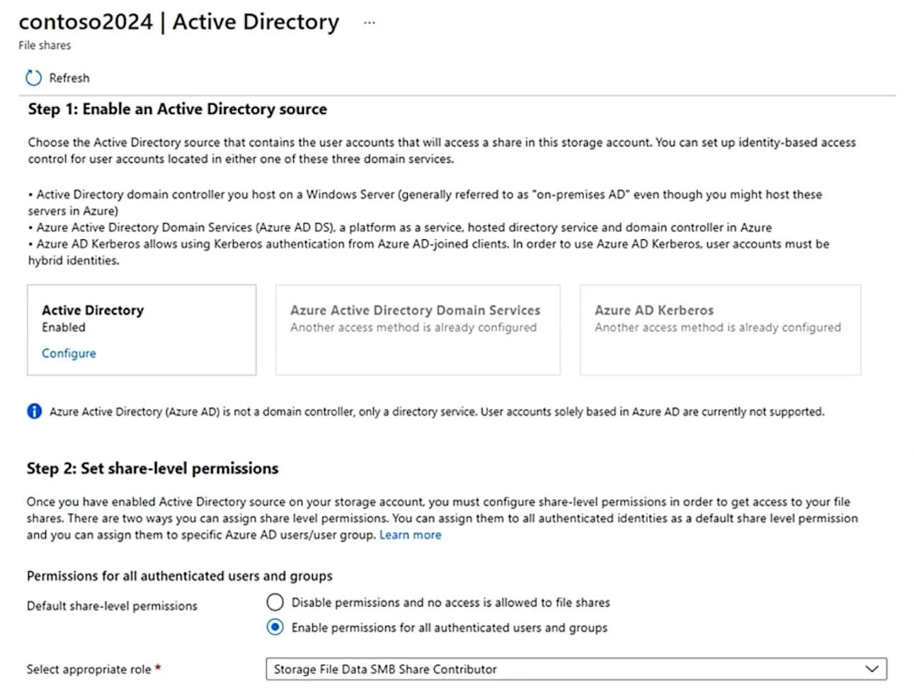Click the blue info icon about Azure AD
The width and height of the screenshot is (914, 700).
coord(34,411)
